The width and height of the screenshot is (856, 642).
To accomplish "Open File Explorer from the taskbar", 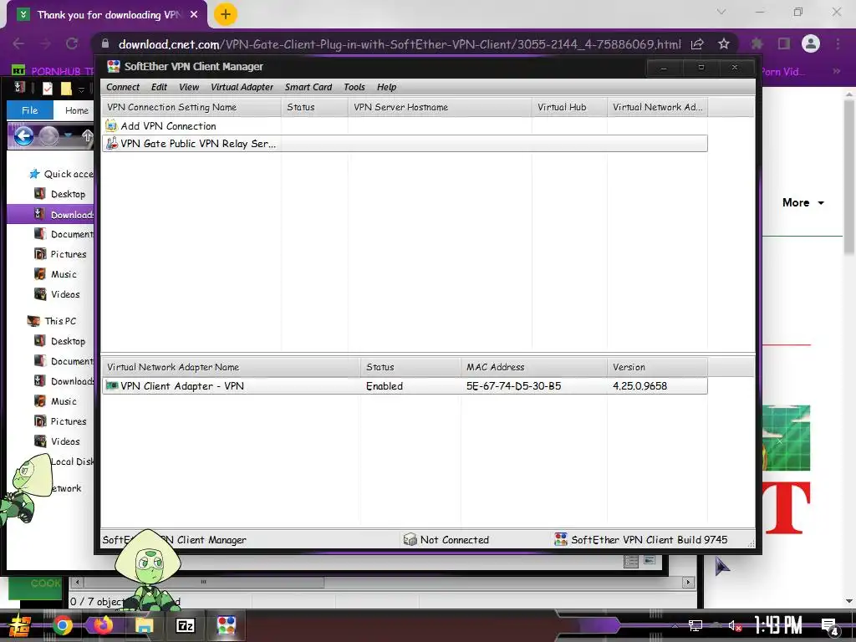I will pos(144,625).
